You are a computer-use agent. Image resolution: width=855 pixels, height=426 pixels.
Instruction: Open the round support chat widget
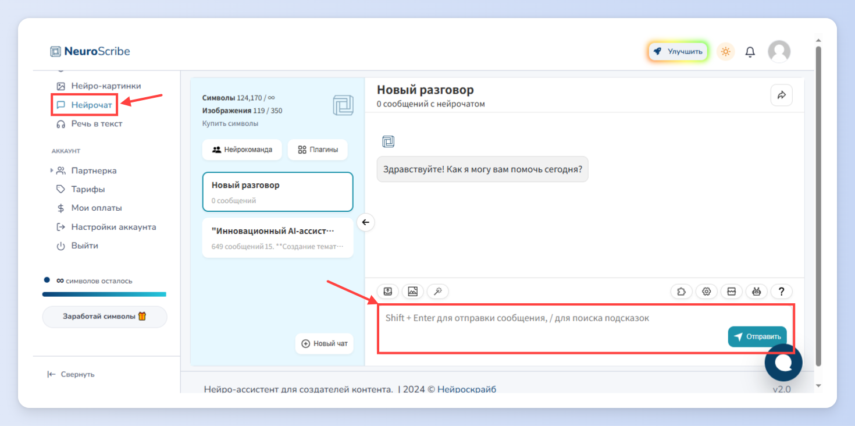click(x=783, y=363)
